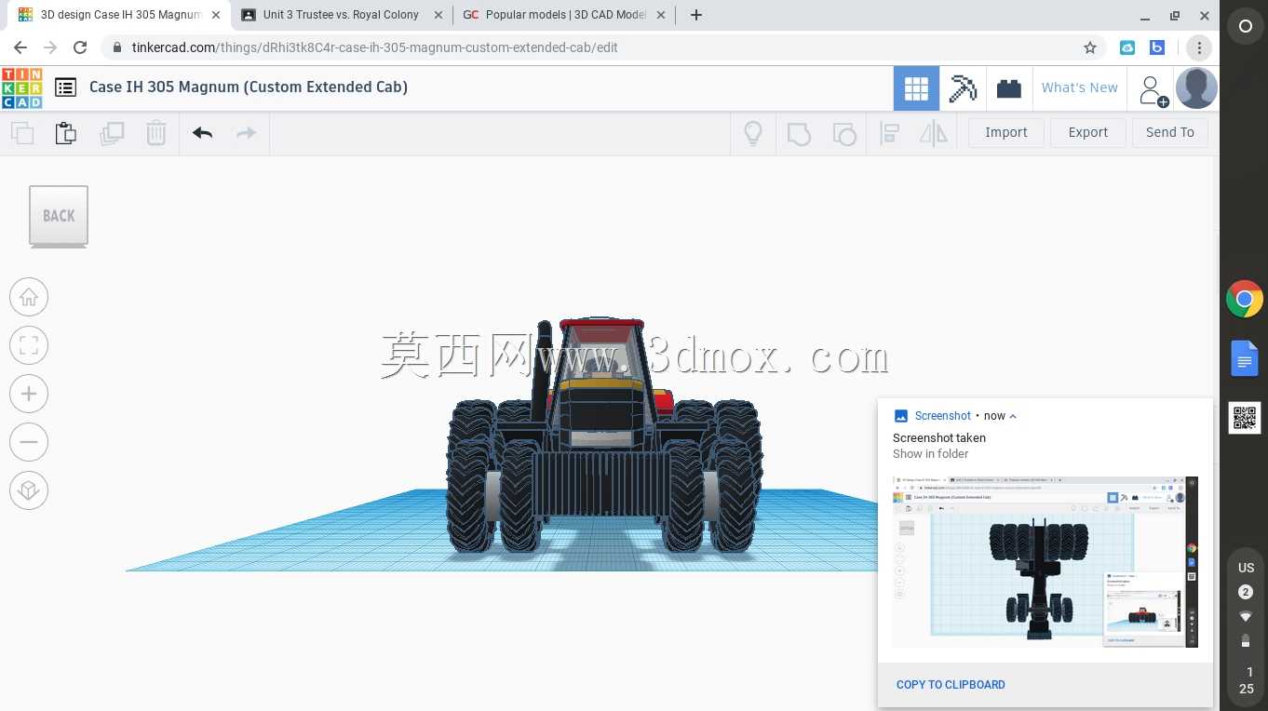
Task: Close the Unit 3 Trustee tab
Action: click(438, 15)
